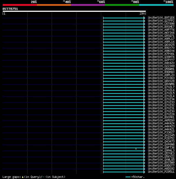Click the UniRef100_B9IPR1 label
This screenshot has height=179, width=176.
[161, 117]
